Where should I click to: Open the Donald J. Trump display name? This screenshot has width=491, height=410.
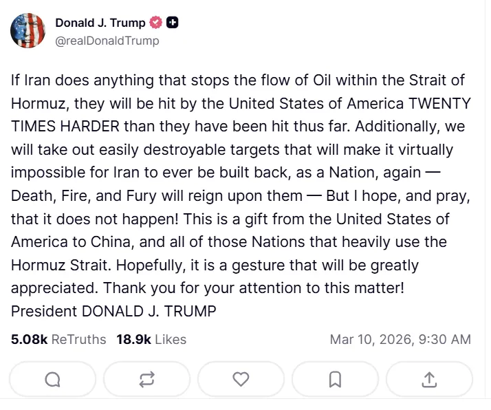(x=100, y=23)
